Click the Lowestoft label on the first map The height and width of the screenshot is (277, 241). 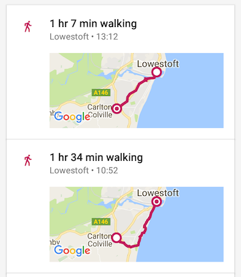pos(158,64)
